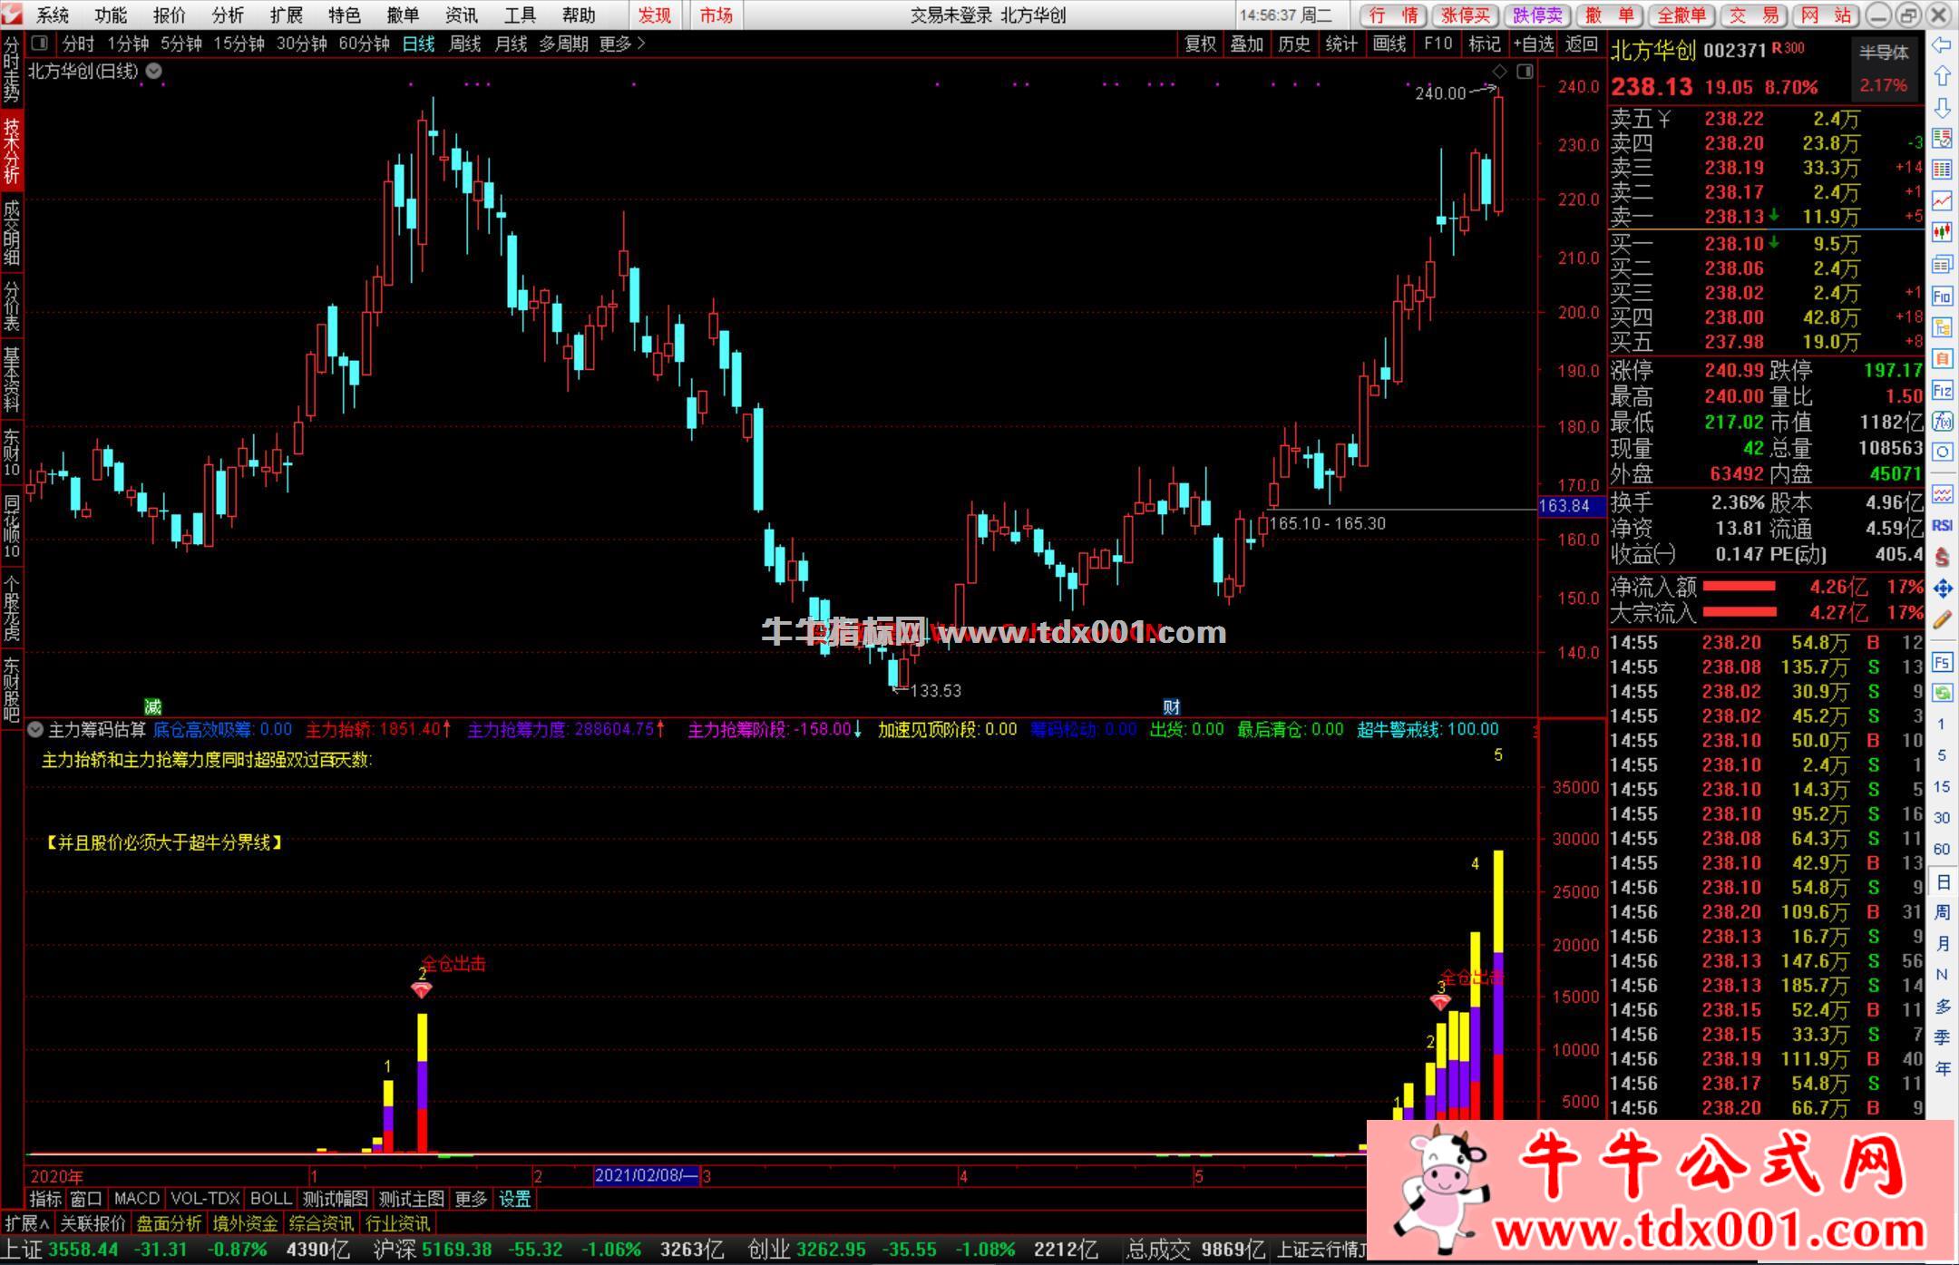Screen dimensions: 1959x1265
Task: Open the 功能 menu
Action: point(111,15)
